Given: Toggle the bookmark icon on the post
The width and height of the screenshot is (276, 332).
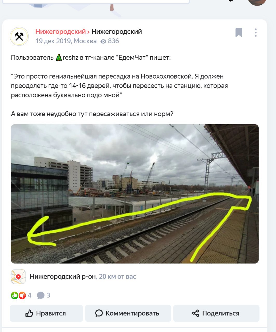Looking at the screenshot, I should click(x=239, y=32).
